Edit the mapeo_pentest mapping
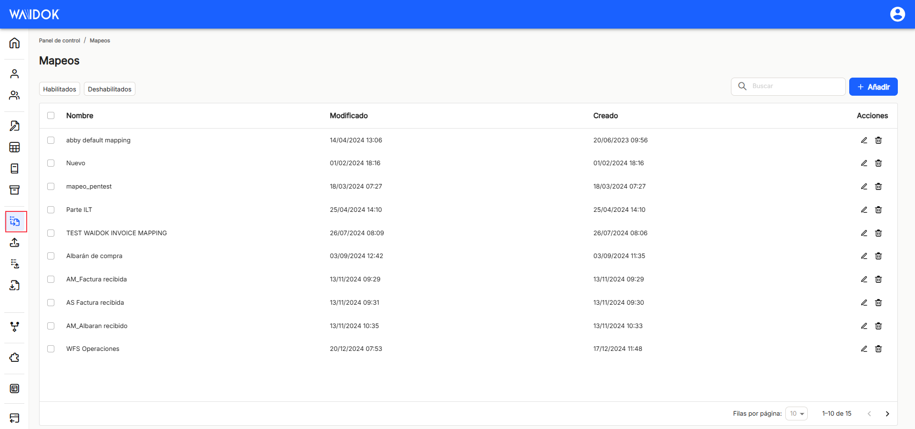This screenshot has height=429, width=915. tap(864, 186)
